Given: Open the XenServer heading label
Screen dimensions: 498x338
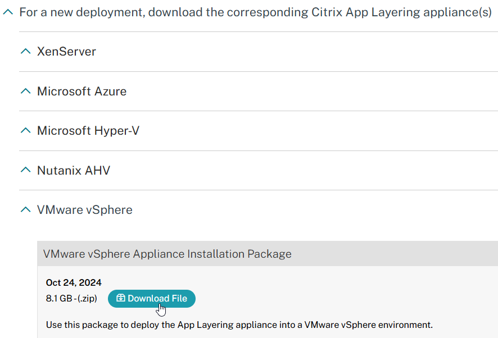Looking at the screenshot, I should (x=66, y=52).
